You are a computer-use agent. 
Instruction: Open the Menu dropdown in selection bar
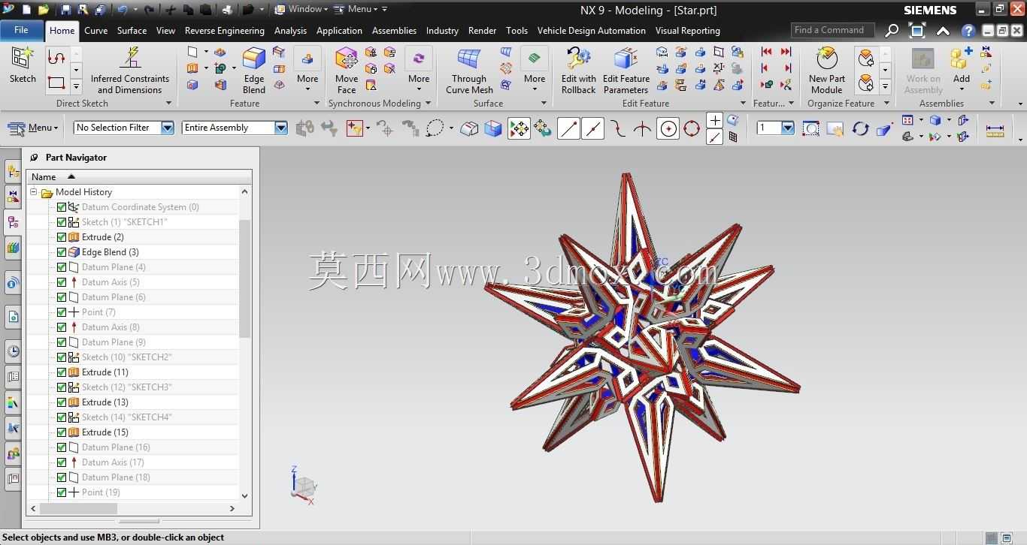click(x=33, y=128)
